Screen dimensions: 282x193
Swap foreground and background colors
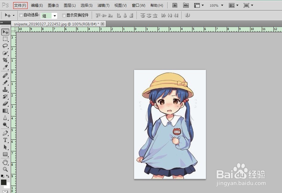click(8, 176)
